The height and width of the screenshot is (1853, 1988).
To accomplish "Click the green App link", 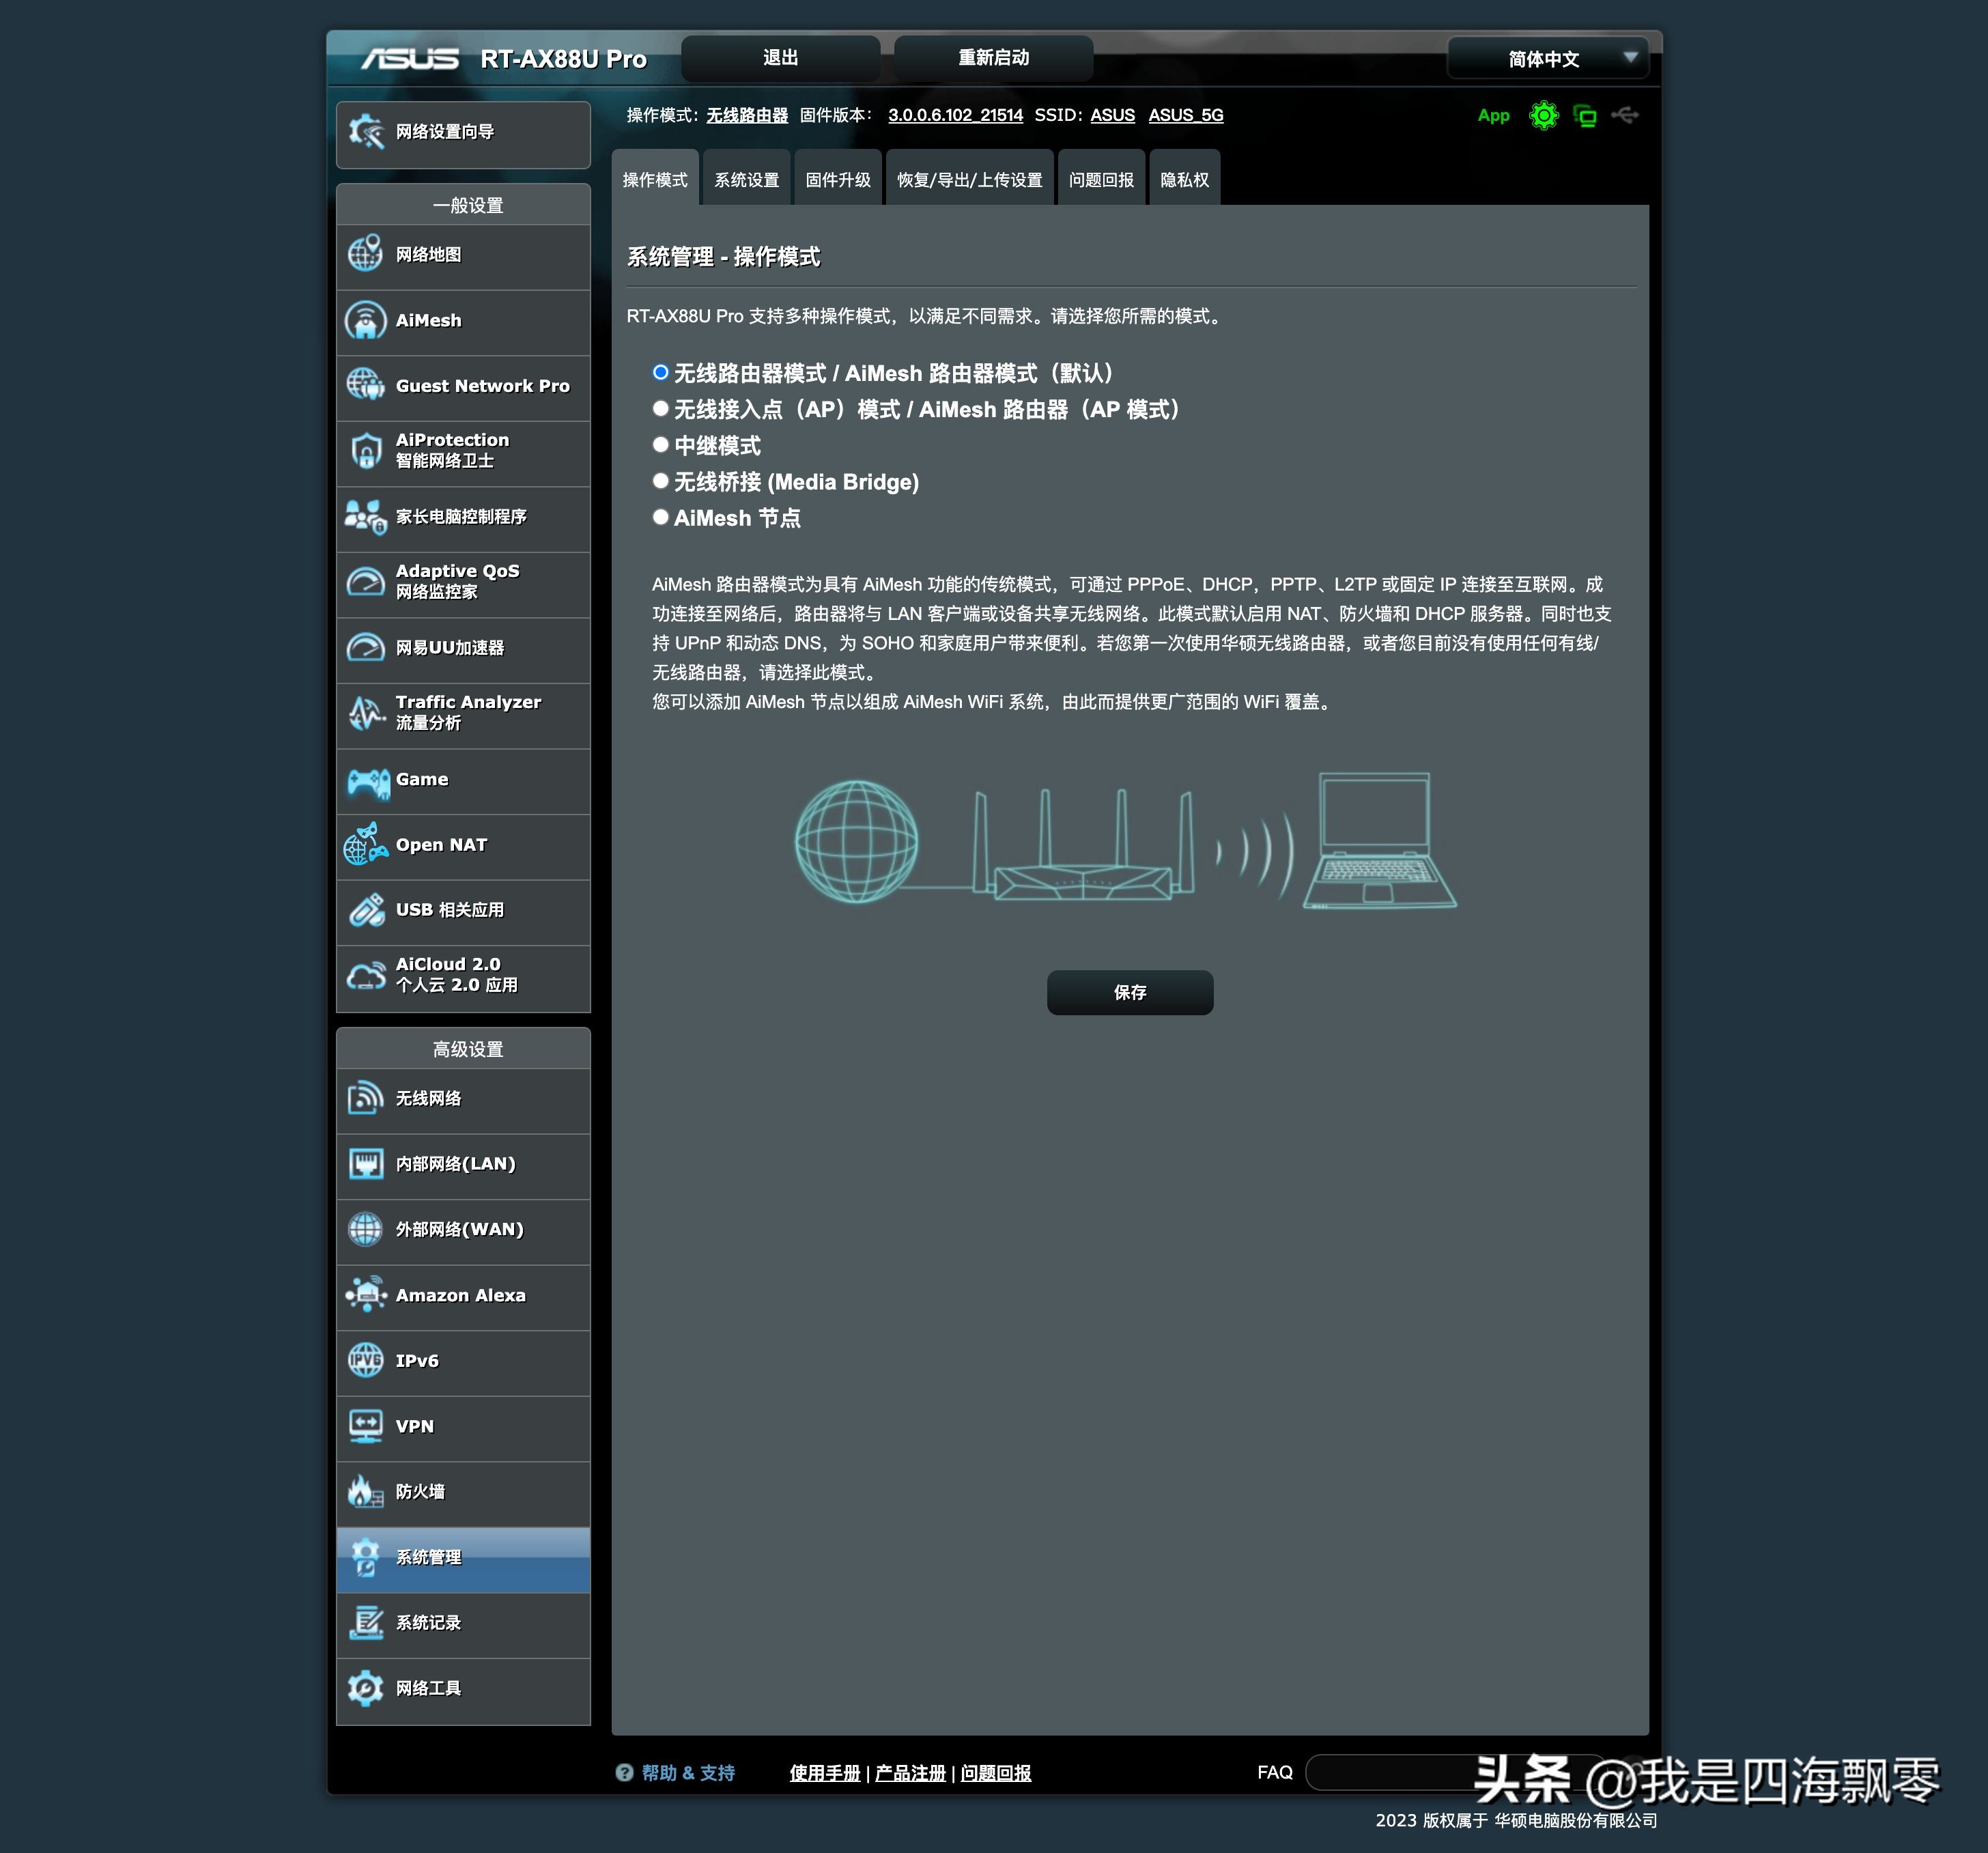I will pyautogui.click(x=1494, y=116).
